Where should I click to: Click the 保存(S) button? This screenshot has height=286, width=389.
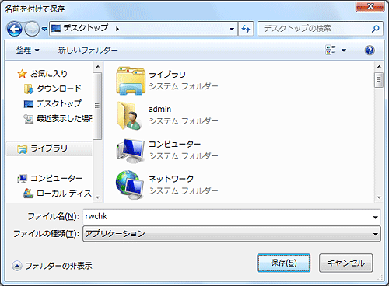tap(283, 263)
